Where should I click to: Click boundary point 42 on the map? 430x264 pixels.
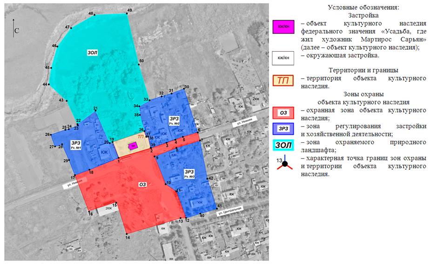[x=208, y=179]
